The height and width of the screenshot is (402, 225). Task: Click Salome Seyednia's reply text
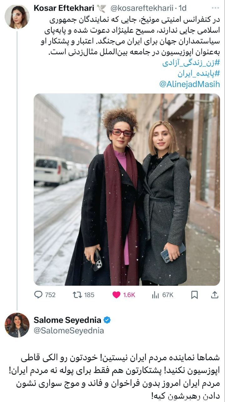pyautogui.click(x=116, y=376)
